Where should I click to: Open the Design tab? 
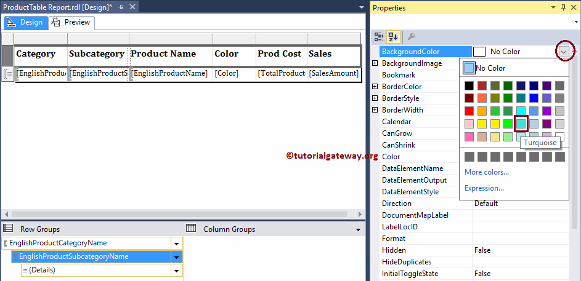click(25, 23)
